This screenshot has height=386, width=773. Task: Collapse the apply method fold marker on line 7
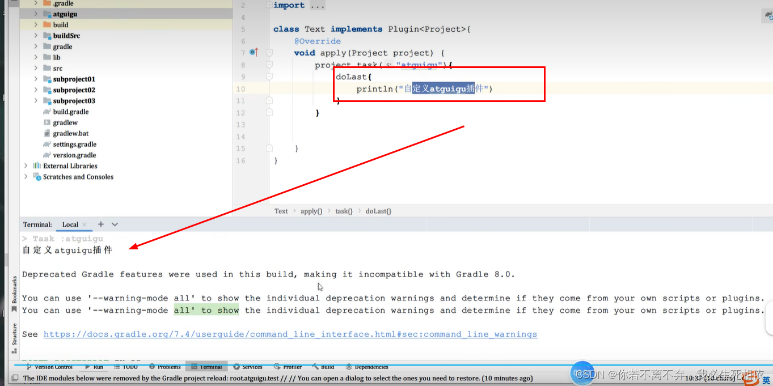click(x=269, y=53)
